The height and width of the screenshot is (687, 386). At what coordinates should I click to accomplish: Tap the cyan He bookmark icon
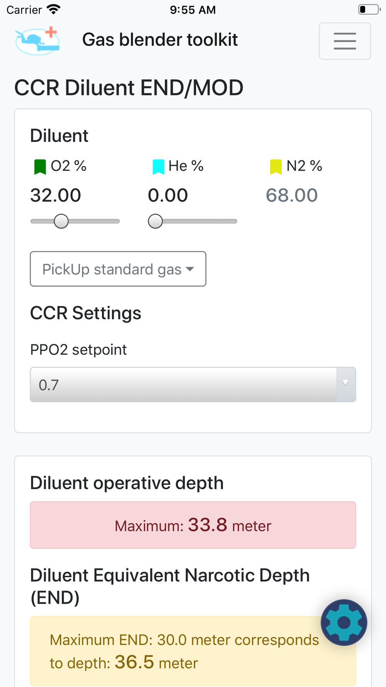tap(158, 167)
